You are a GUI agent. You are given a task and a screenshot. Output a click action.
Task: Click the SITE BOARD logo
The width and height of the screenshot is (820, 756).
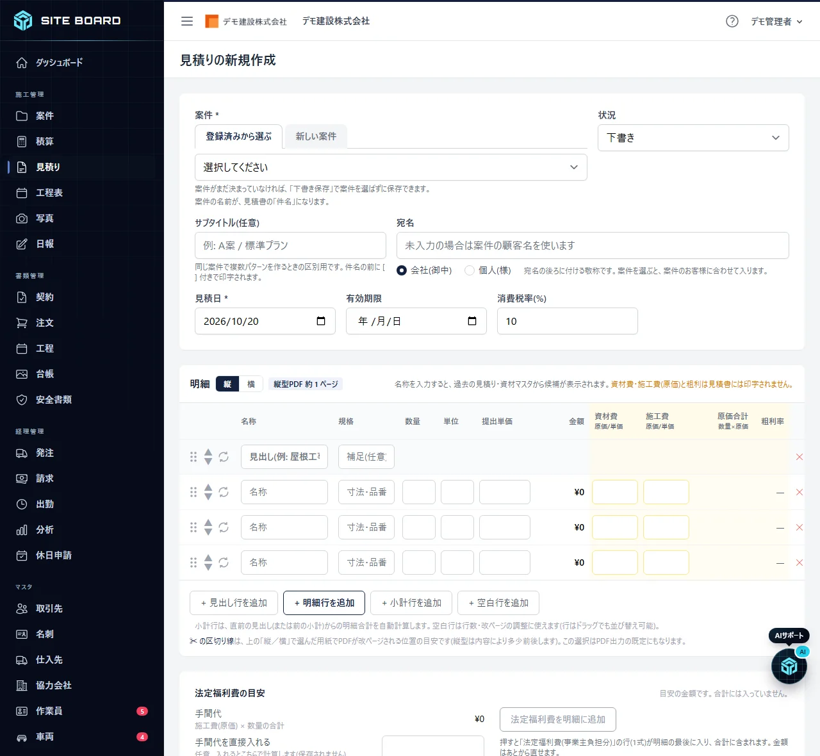coord(67,21)
